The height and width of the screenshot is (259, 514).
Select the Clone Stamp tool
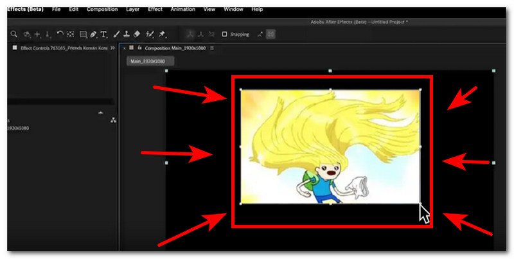click(127, 34)
